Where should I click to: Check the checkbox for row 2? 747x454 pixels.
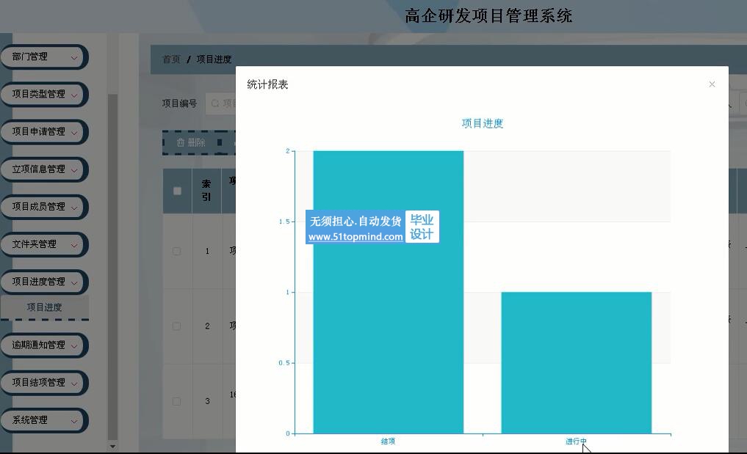tap(177, 326)
